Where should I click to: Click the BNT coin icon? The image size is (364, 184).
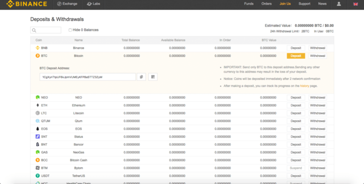38,144
